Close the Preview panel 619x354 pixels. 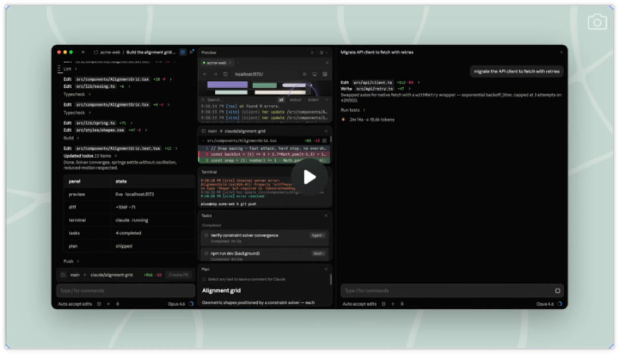pos(312,52)
